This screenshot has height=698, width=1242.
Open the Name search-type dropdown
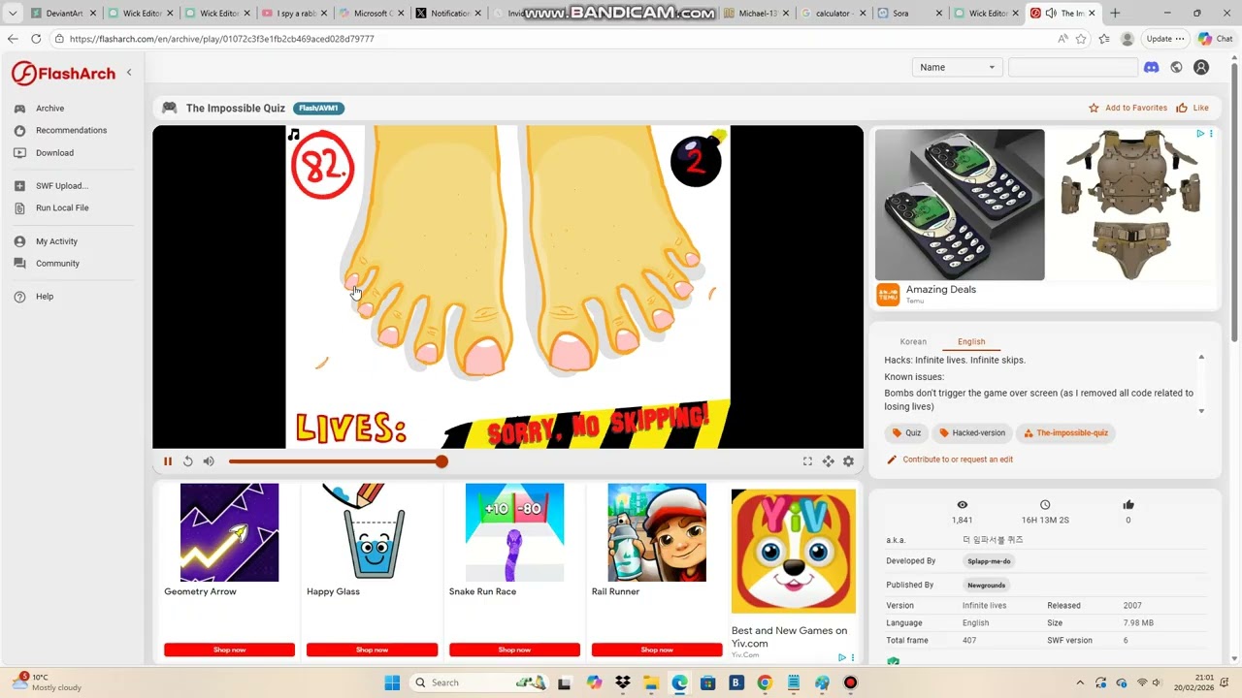957,67
